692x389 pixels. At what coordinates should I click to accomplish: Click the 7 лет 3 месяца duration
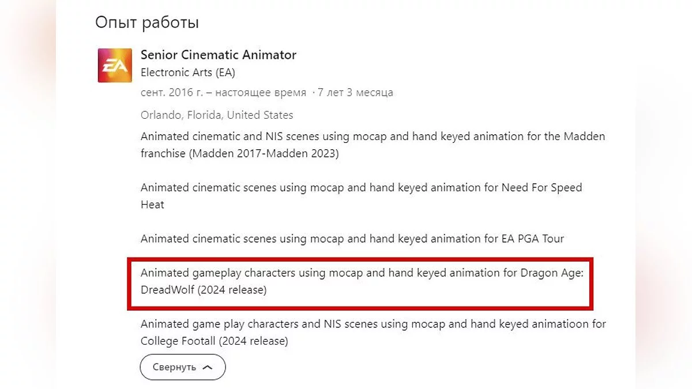coord(355,92)
